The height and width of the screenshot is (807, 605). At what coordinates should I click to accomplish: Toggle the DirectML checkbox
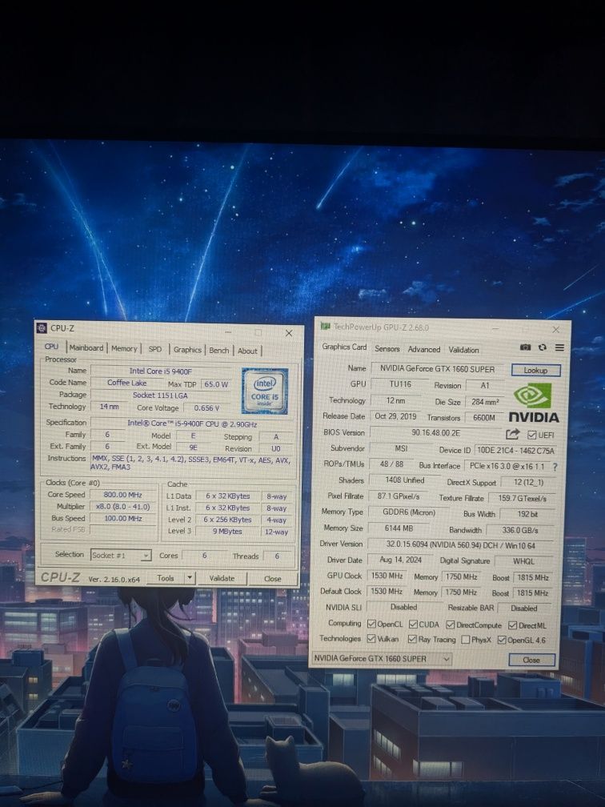pyautogui.click(x=512, y=625)
